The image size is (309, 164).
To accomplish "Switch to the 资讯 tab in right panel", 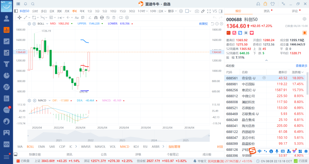I will pos(267,11).
